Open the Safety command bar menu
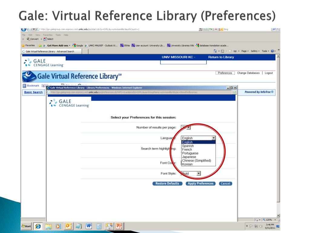The image size is (310, 233). 255,51
